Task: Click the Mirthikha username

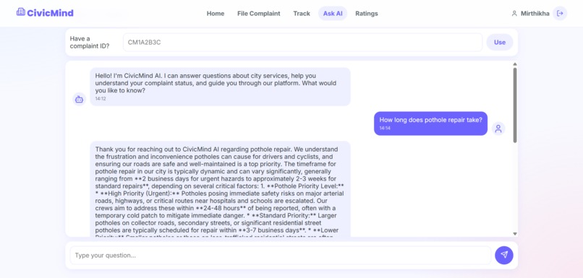Action: coord(535,14)
